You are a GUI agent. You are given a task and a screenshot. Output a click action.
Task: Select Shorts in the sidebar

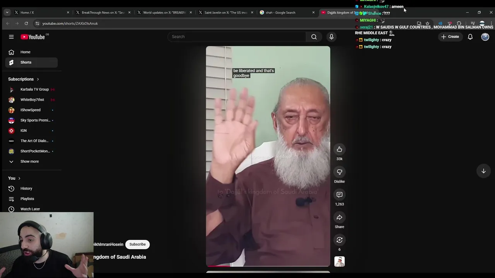click(x=31, y=62)
